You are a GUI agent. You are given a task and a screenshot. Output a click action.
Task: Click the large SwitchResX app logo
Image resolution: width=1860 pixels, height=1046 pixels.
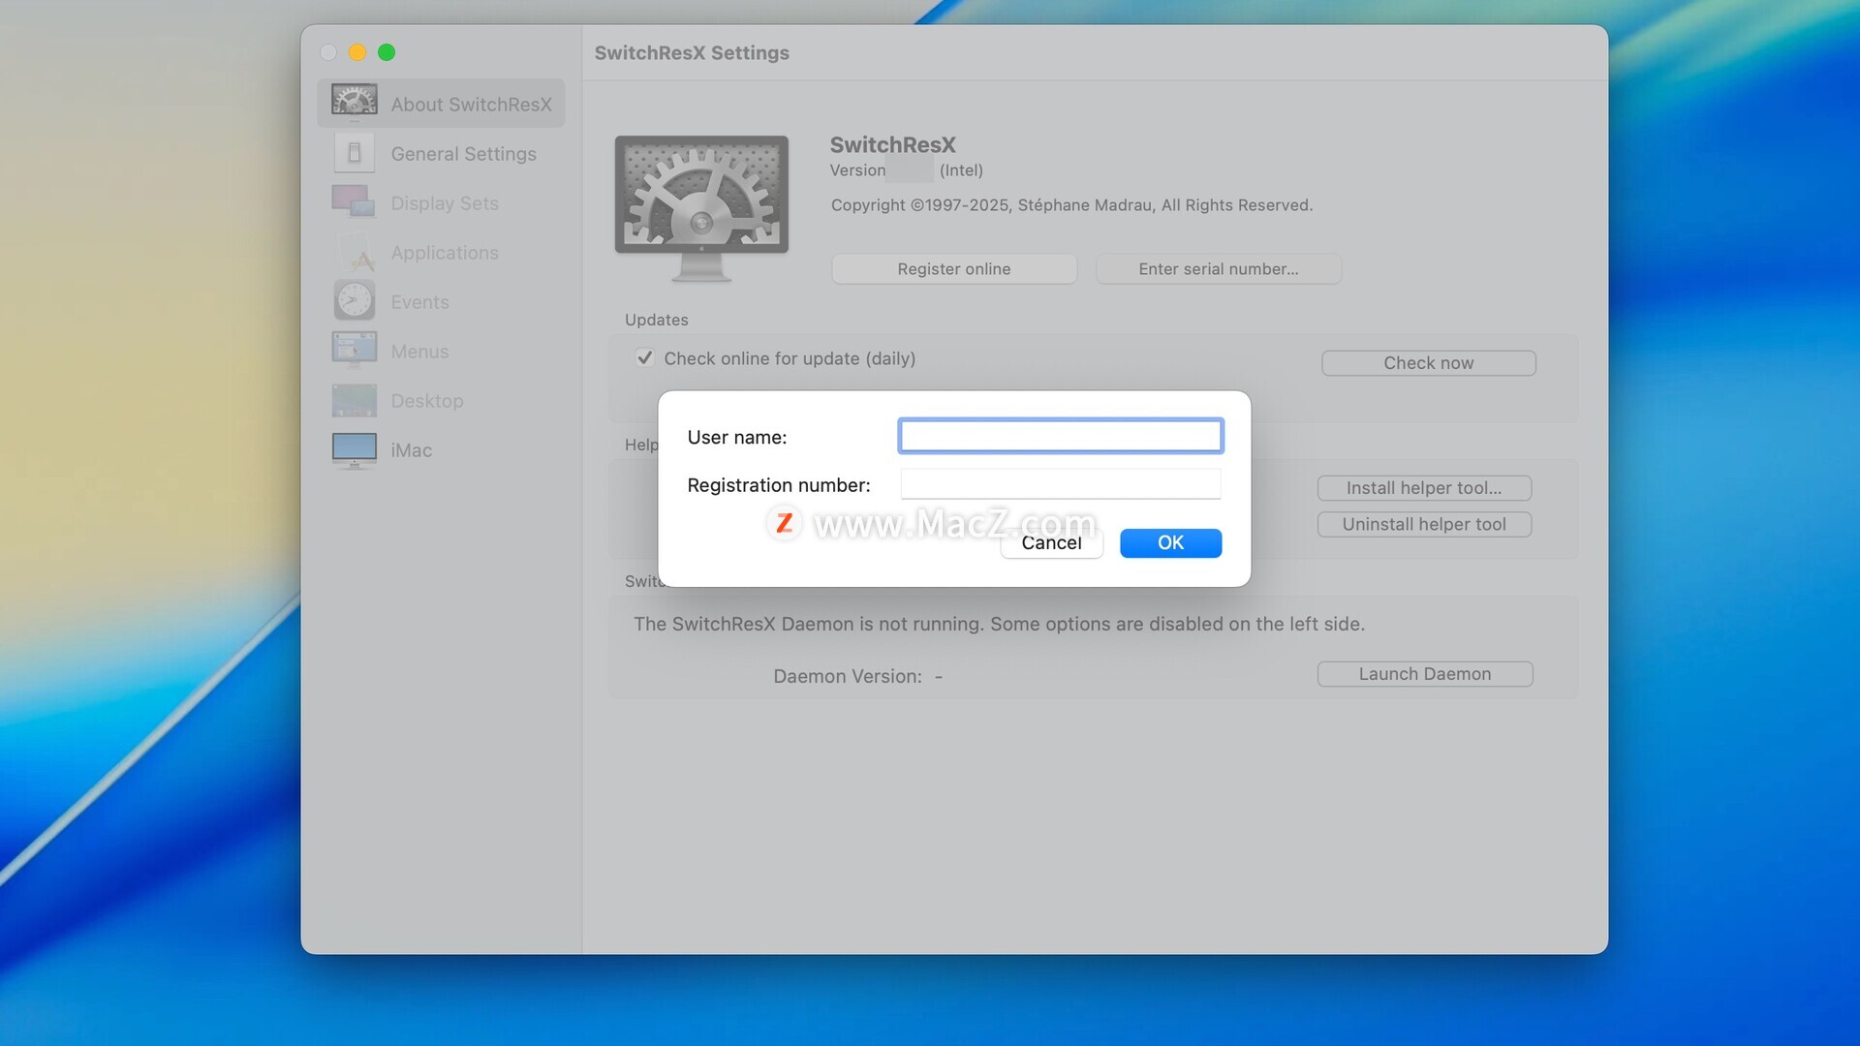coord(701,208)
